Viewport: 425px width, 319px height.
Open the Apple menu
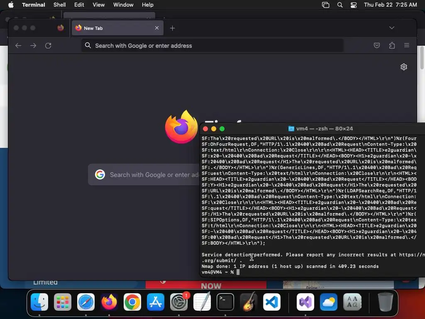(11, 5)
